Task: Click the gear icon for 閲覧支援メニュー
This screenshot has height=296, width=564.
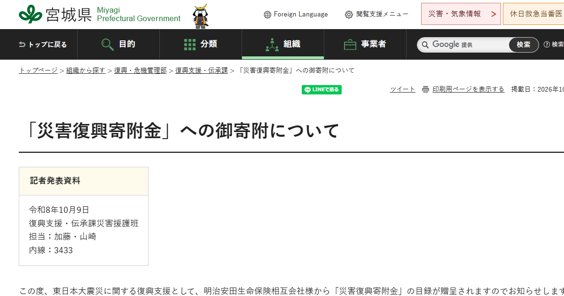Action: (349, 15)
